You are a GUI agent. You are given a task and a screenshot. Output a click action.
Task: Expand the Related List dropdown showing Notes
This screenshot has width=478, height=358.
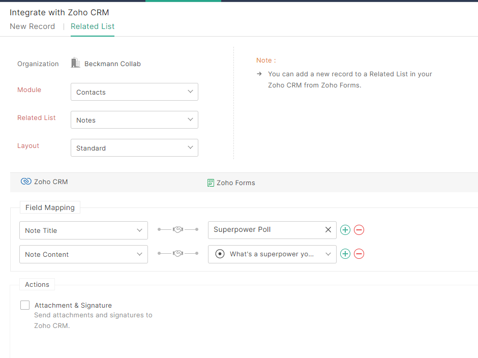[x=134, y=120]
